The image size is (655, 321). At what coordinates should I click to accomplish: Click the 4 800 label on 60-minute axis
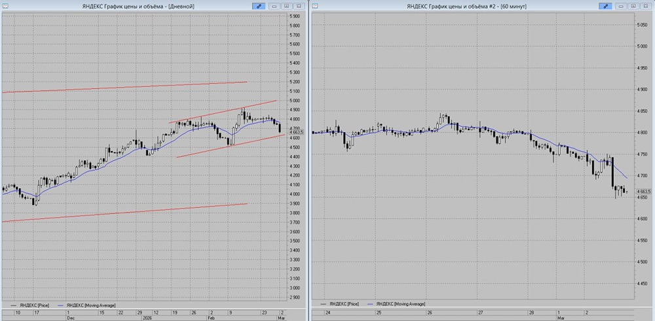click(x=641, y=133)
